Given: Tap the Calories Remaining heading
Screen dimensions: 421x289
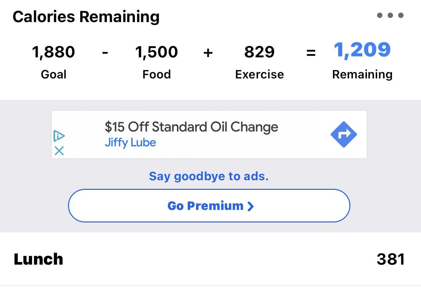Looking at the screenshot, I should click(86, 17).
